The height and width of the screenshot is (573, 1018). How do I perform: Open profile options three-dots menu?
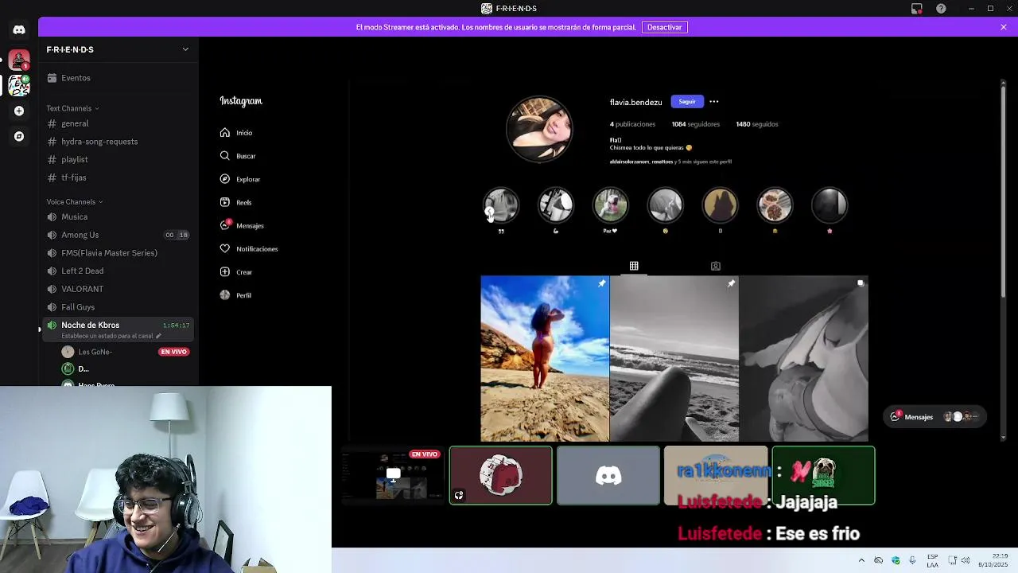[714, 102]
